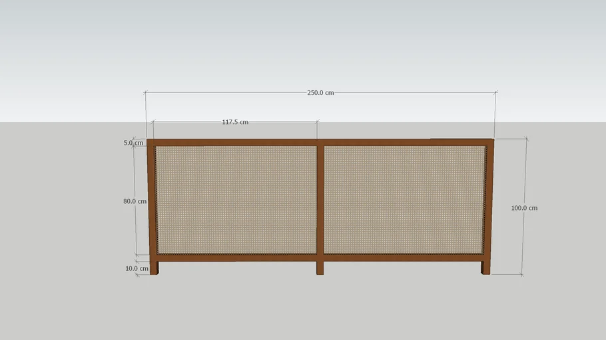Select the 80.0 cm panel height label
Screen dimensions: 606x340
pyautogui.click(x=135, y=201)
